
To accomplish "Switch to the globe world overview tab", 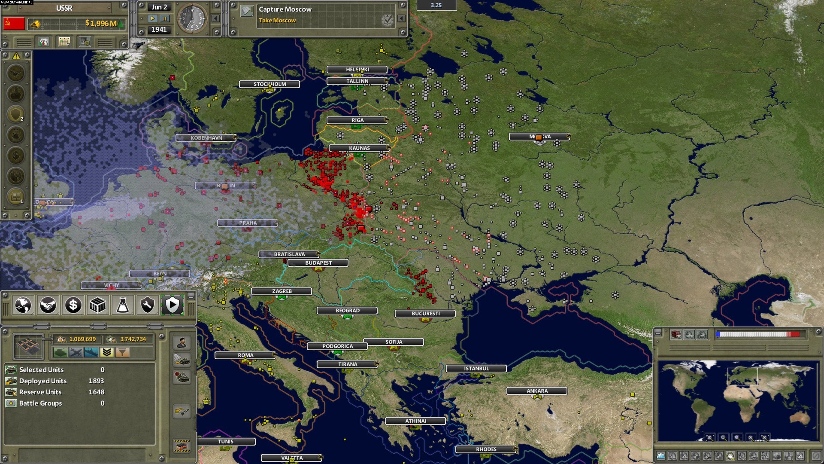I will tap(24, 305).
